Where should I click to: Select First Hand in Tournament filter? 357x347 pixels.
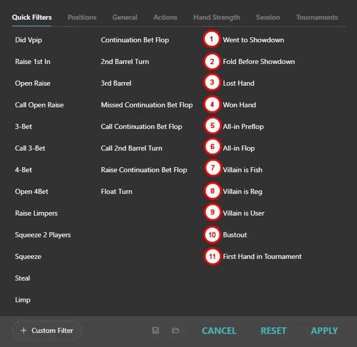[x=262, y=256]
